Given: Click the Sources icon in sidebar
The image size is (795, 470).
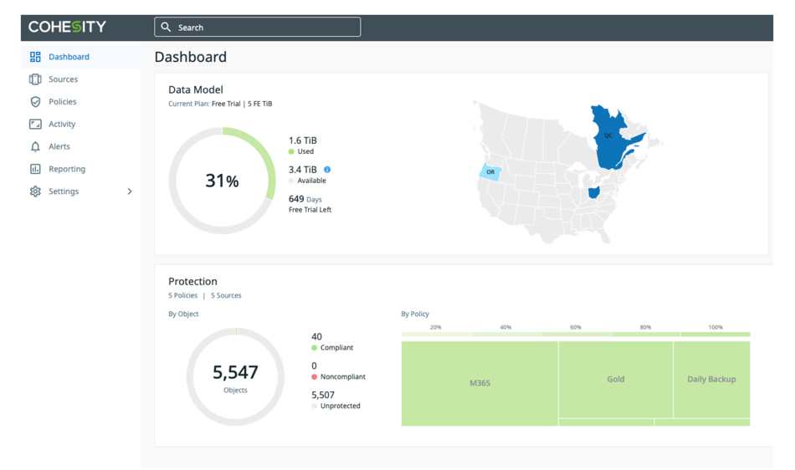Looking at the screenshot, I should [35, 79].
